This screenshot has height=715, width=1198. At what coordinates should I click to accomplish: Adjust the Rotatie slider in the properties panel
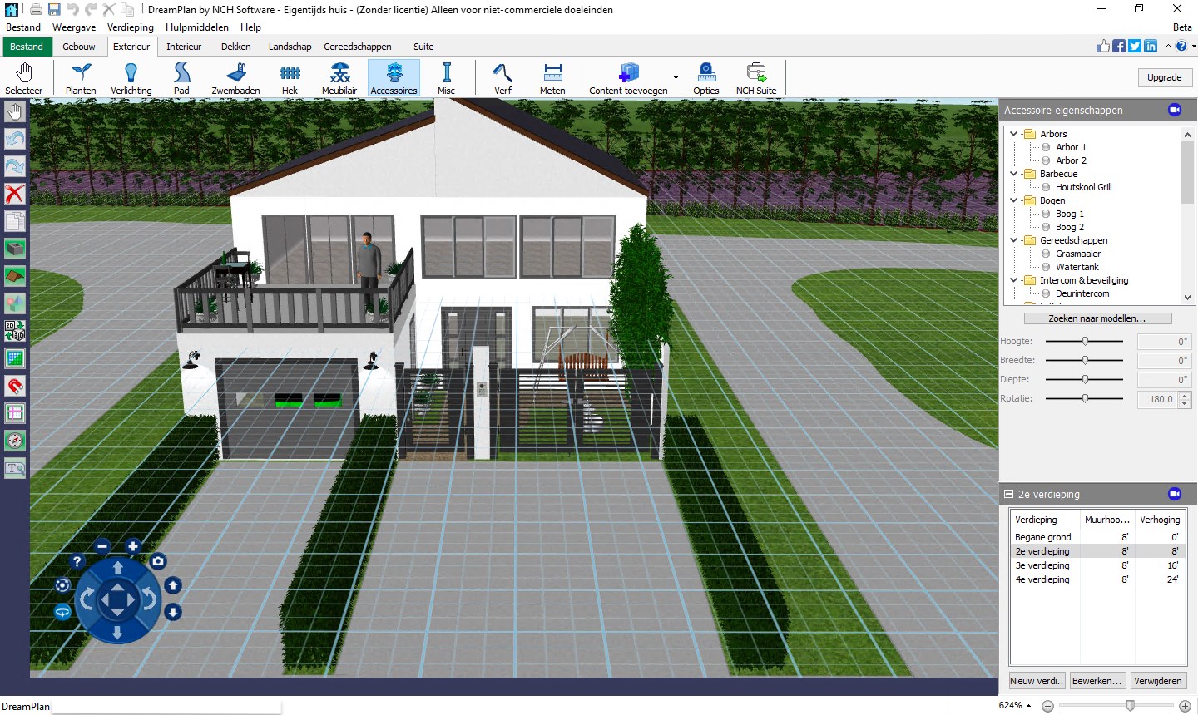coord(1085,398)
